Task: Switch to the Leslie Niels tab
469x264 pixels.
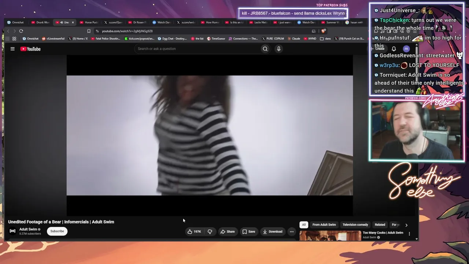Action: coord(259,22)
